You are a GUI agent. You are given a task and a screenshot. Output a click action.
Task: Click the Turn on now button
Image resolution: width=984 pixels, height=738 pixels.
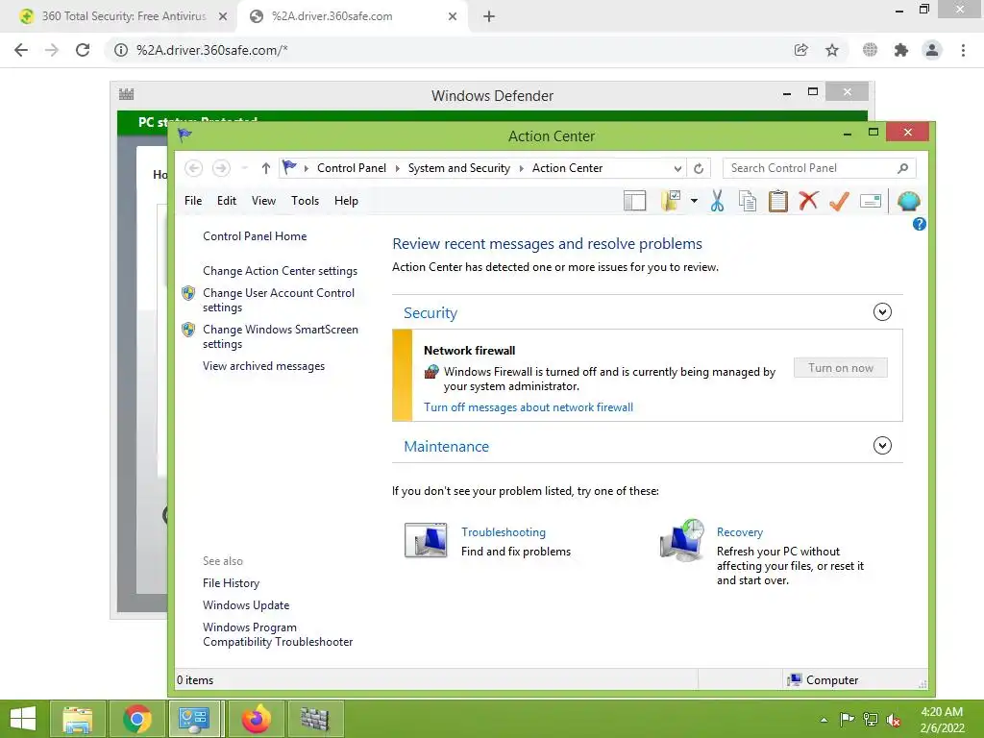click(x=840, y=368)
